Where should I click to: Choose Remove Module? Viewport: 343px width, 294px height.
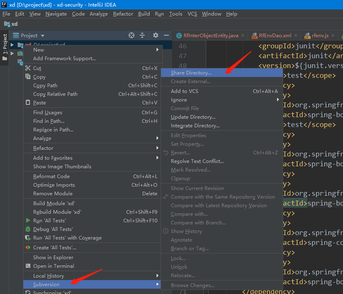[x=92, y=193]
